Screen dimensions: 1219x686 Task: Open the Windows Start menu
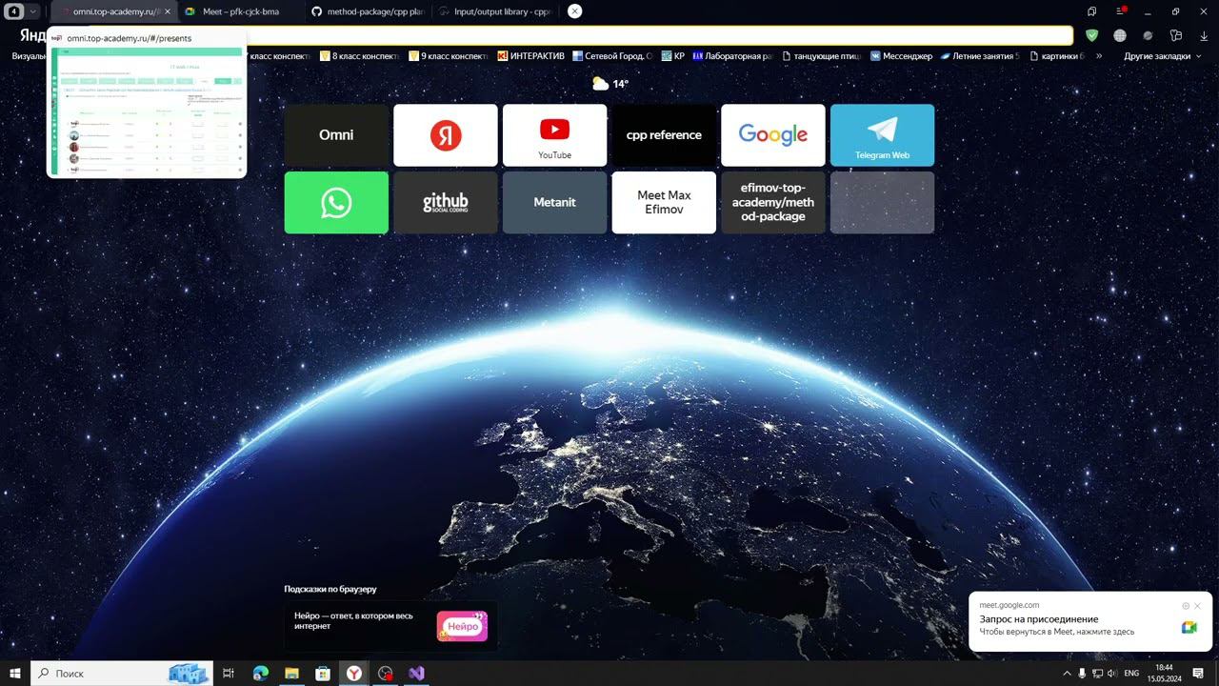pos(14,674)
